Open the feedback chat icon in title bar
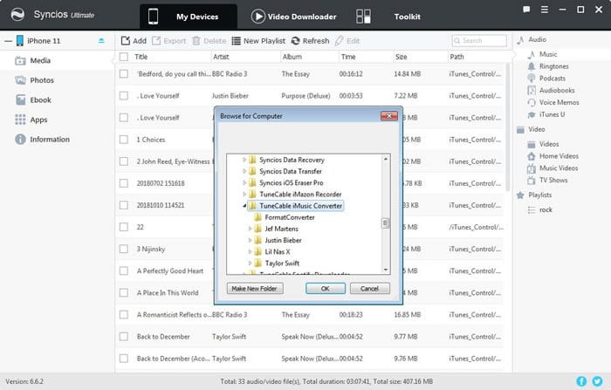 point(526,10)
